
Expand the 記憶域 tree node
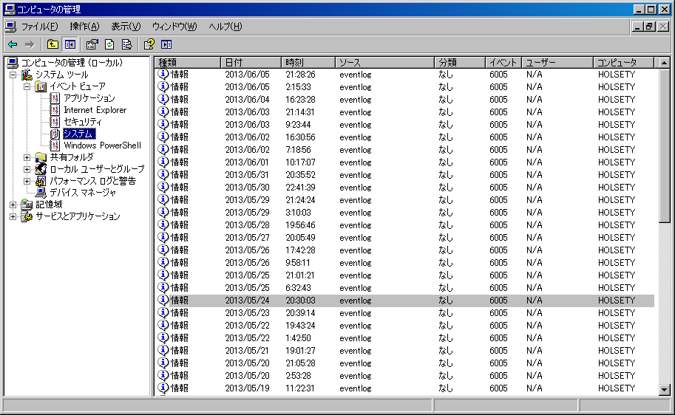coord(13,205)
